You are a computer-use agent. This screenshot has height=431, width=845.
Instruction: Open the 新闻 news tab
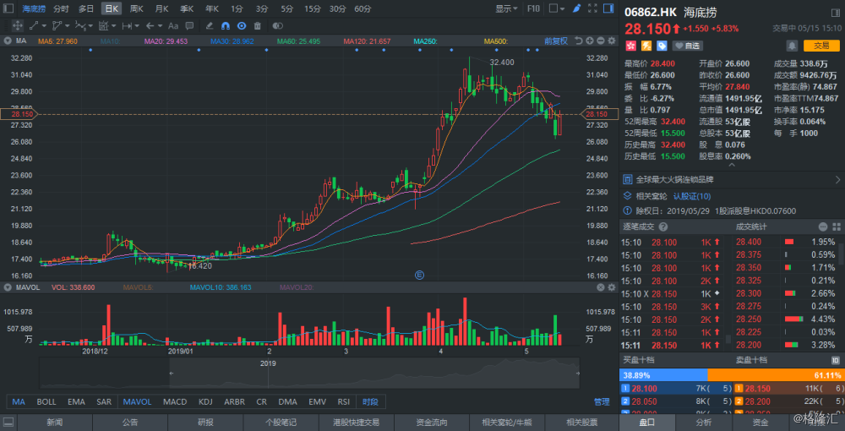click(54, 423)
